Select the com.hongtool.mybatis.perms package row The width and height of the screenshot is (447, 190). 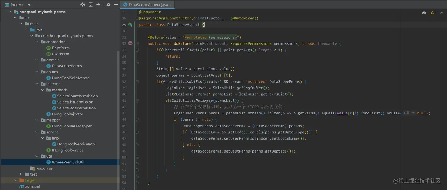click(60, 36)
